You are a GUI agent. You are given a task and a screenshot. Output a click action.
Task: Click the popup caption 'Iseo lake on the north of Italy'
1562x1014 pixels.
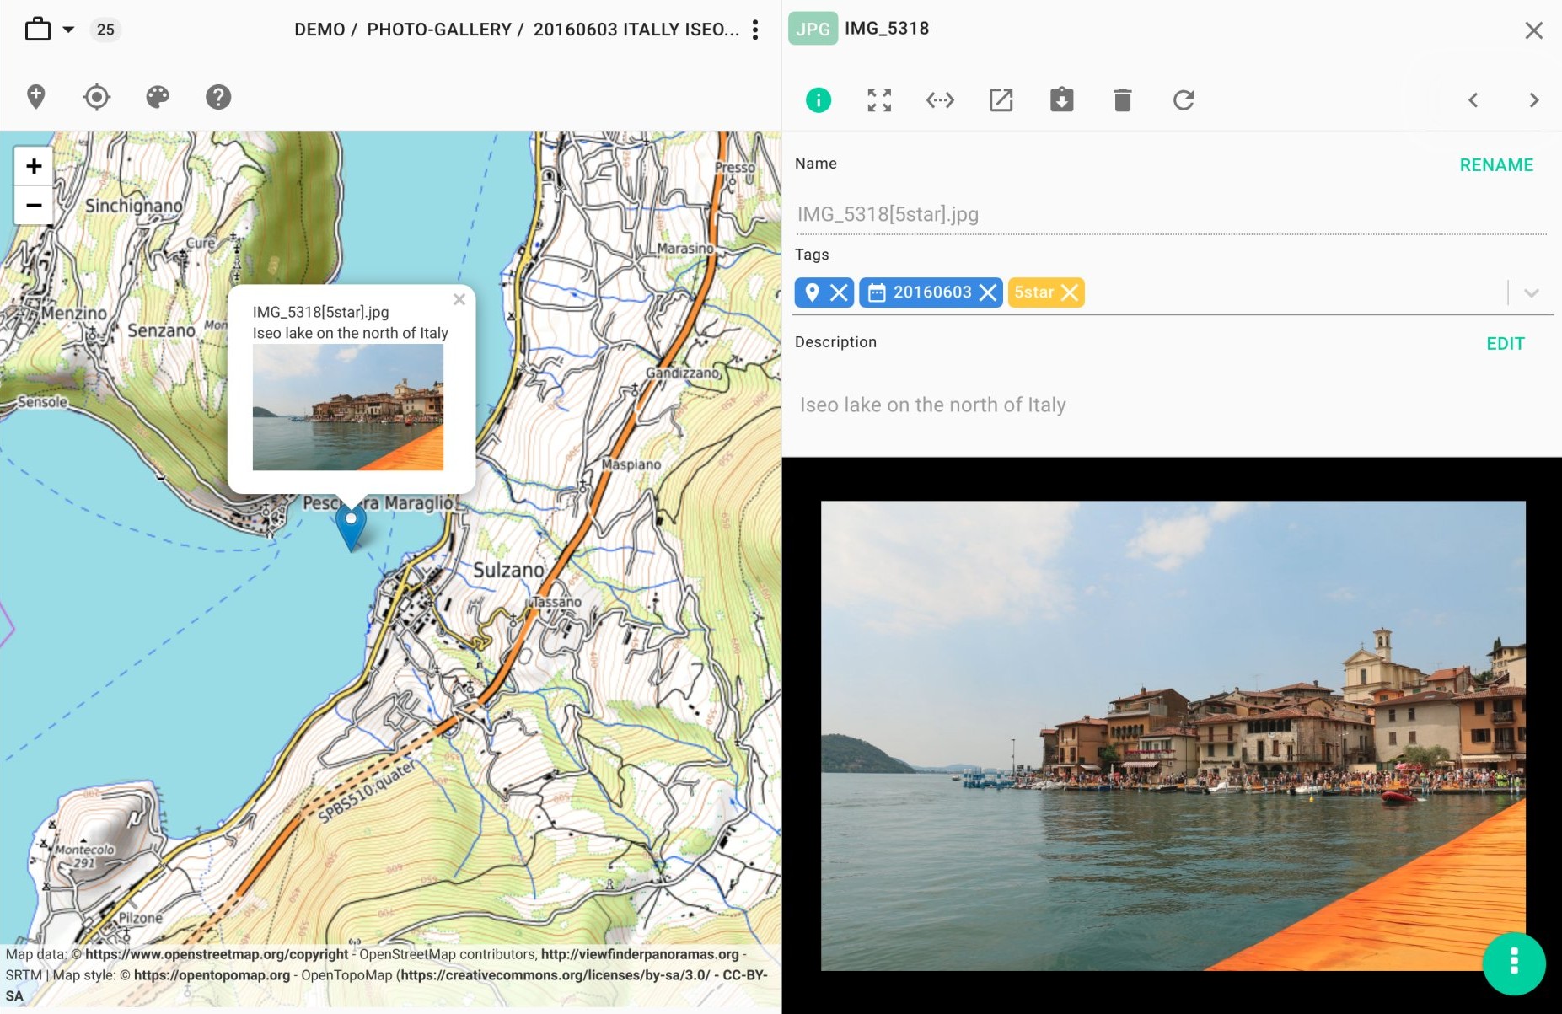(351, 333)
